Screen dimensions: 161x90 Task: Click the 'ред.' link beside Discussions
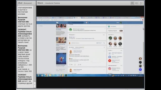(x=104, y=35)
